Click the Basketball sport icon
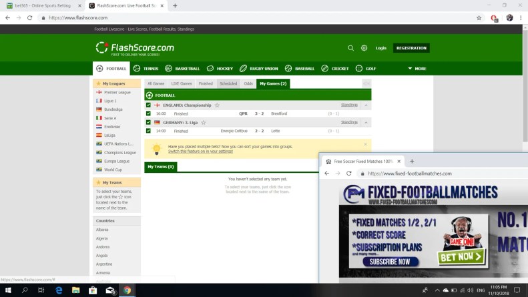This screenshot has width=528, height=297. (168, 68)
